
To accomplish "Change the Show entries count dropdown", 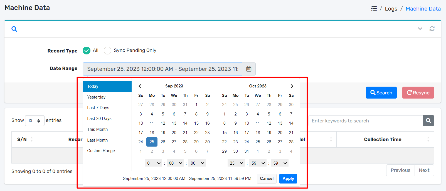I will 35,120.
